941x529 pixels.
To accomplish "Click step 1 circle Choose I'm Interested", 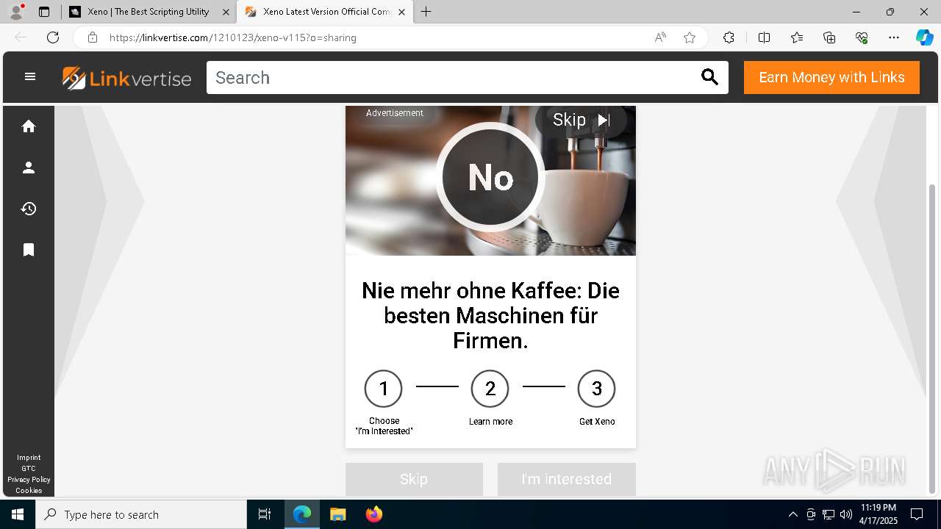I will point(384,389).
